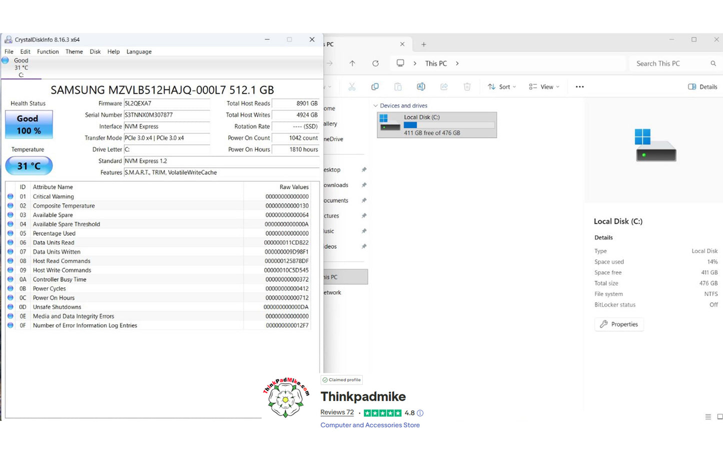723x454 pixels.
Task: Click the Good 100% health status button
Action: (x=29, y=124)
